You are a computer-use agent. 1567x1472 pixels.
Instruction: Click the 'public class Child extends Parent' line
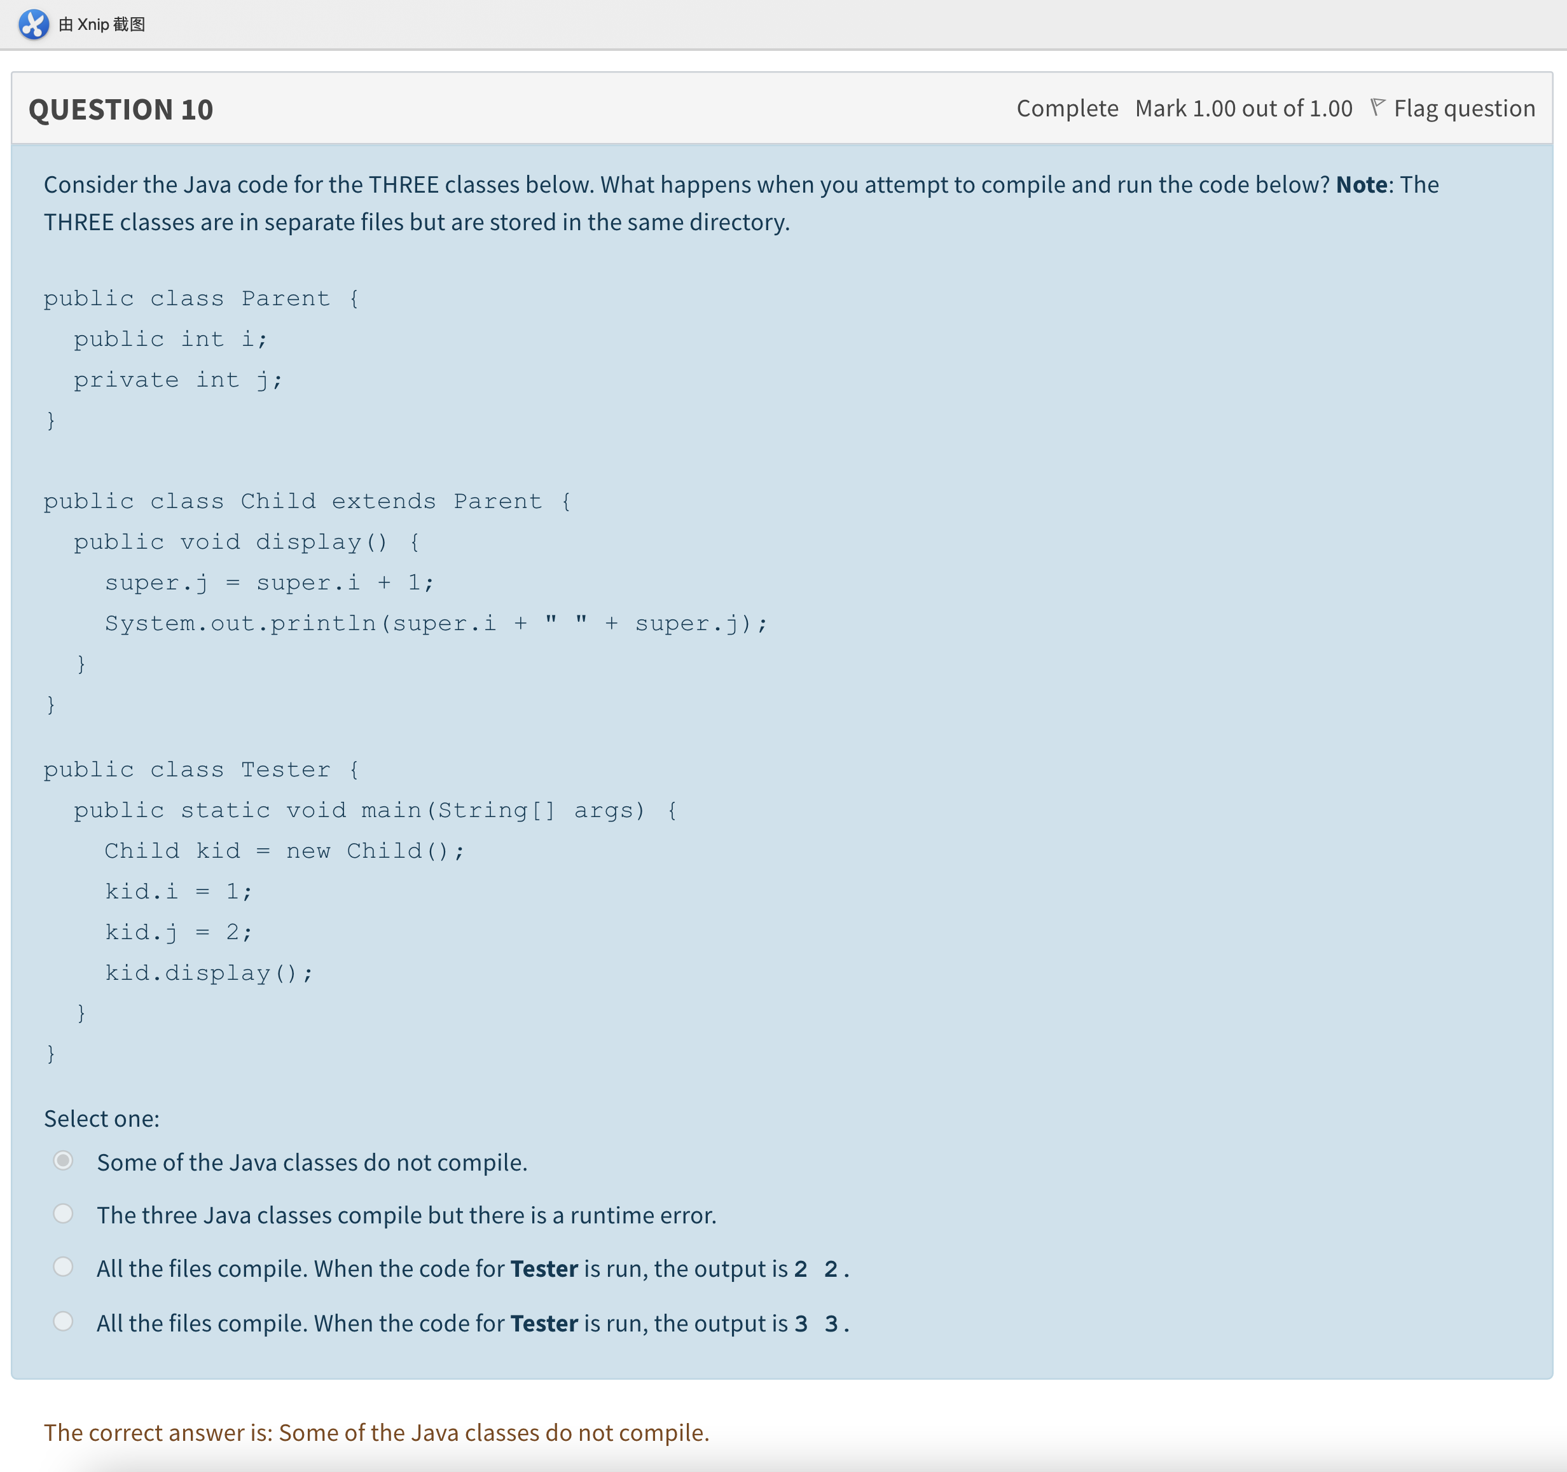[x=307, y=501]
